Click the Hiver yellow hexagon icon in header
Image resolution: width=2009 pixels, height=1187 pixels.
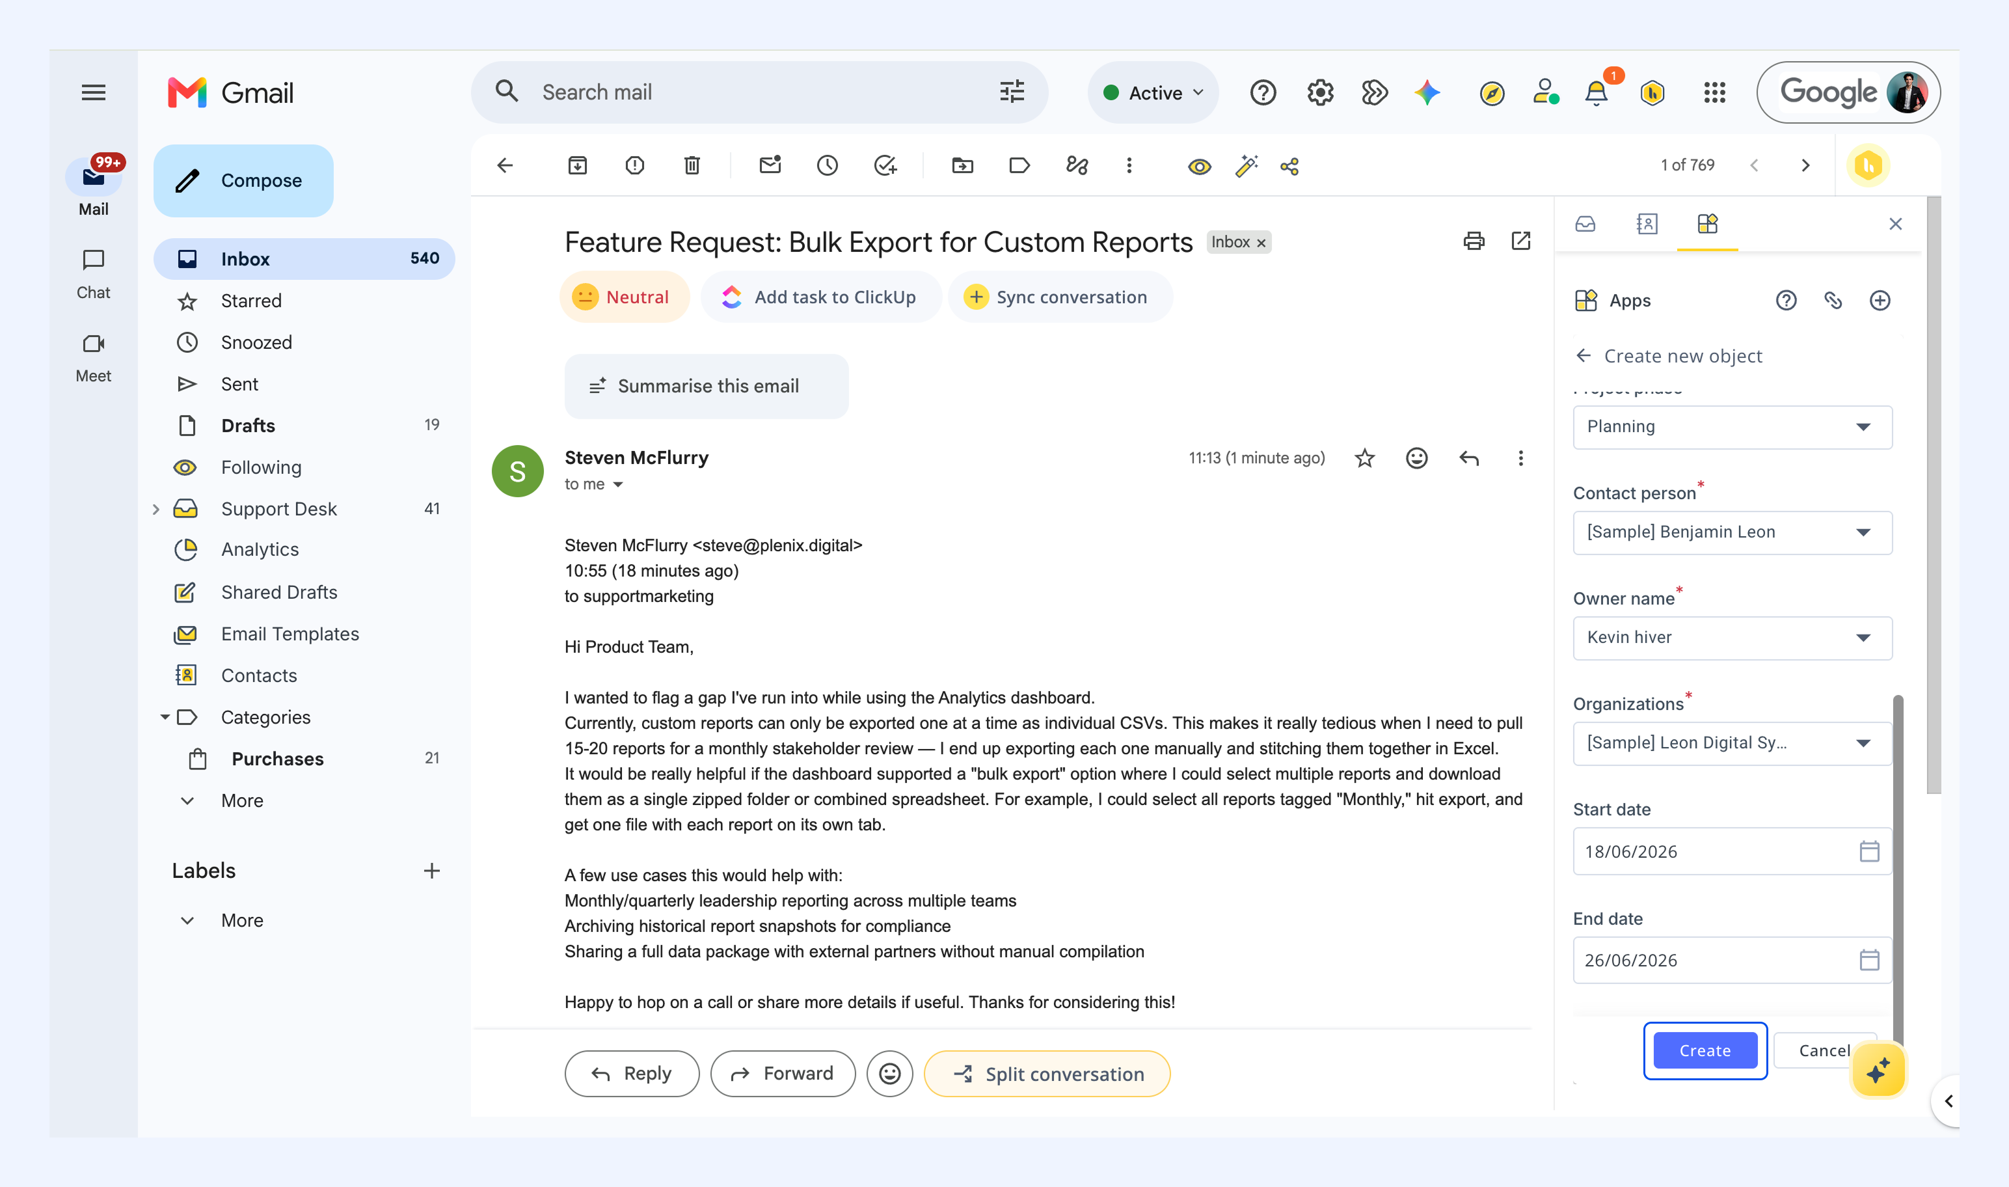(1652, 93)
